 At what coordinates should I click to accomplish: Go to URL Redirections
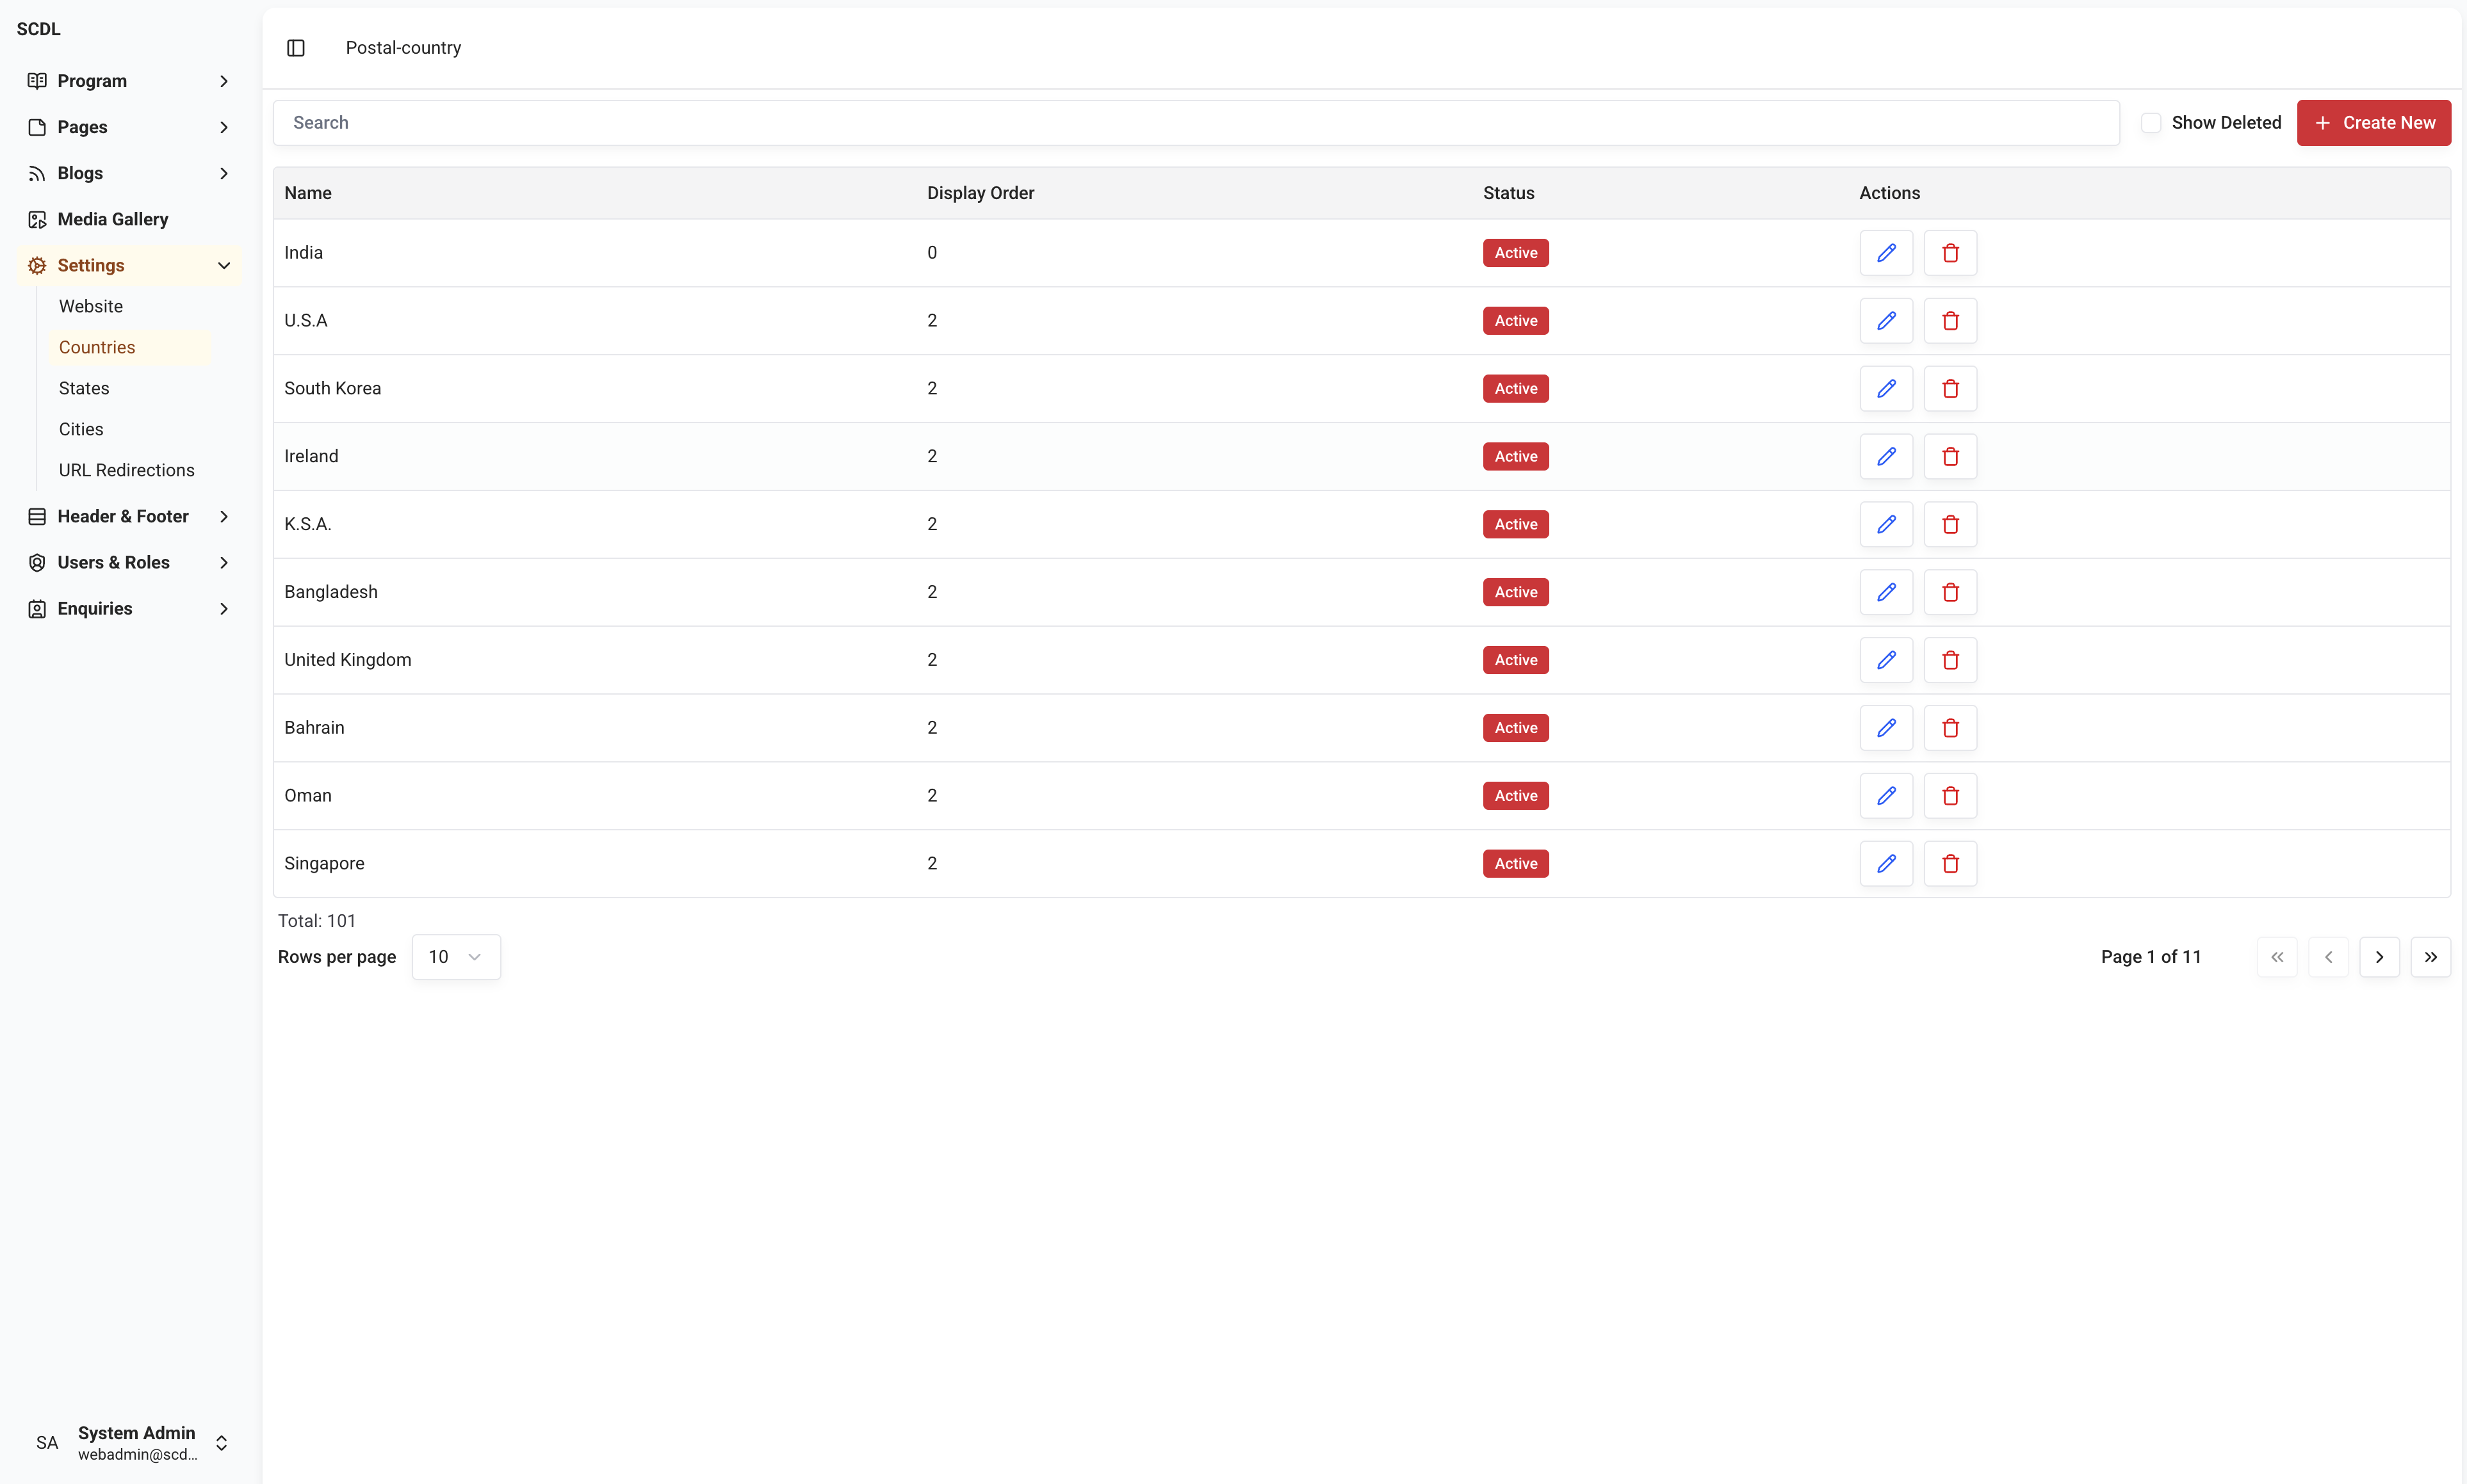126,470
